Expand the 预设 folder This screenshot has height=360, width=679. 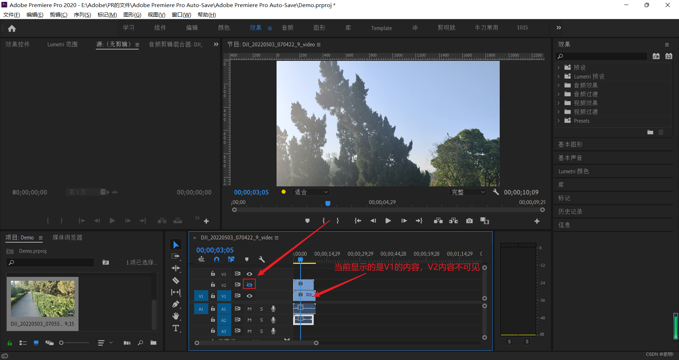[558, 68]
